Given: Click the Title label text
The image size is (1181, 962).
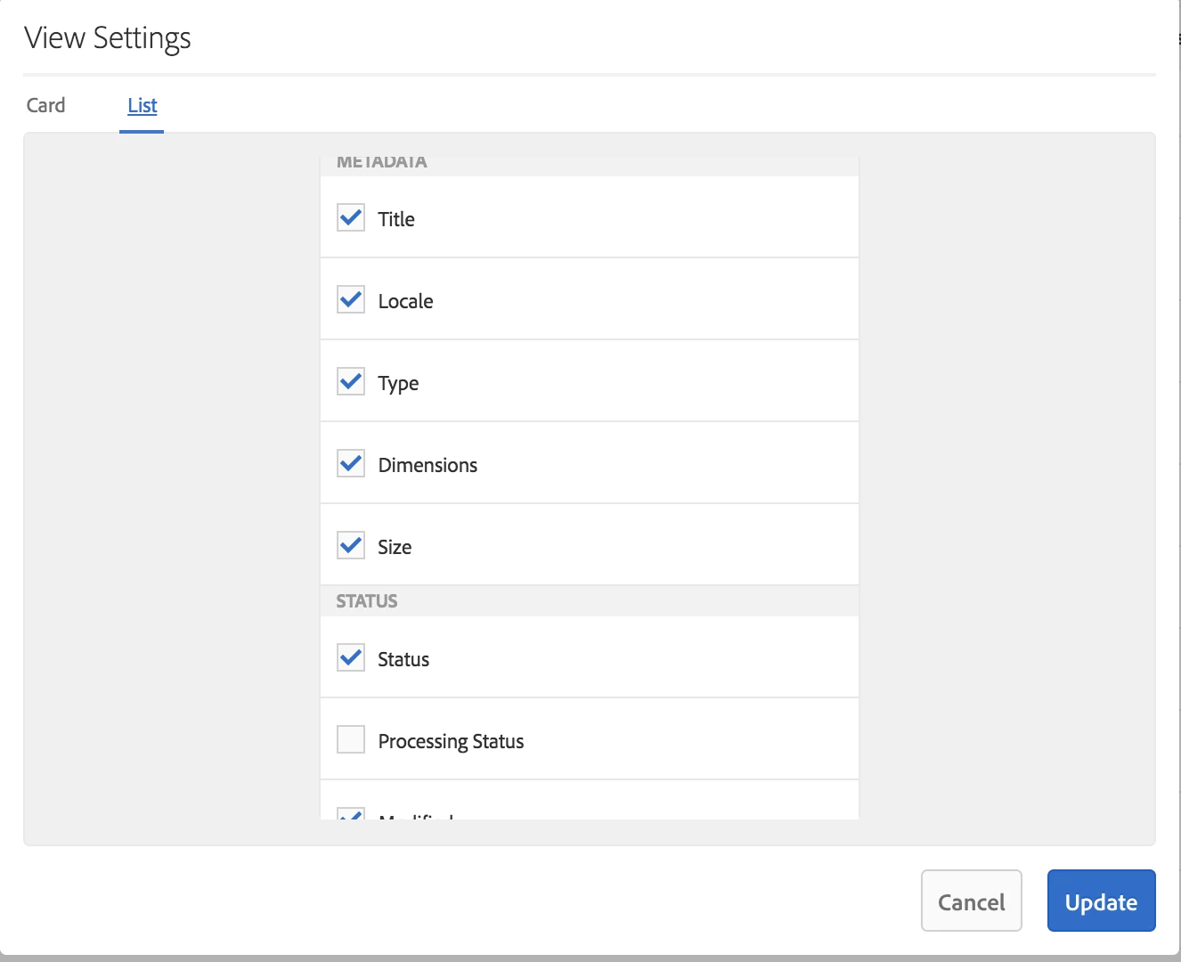Looking at the screenshot, I should click(x=396, y=219).
